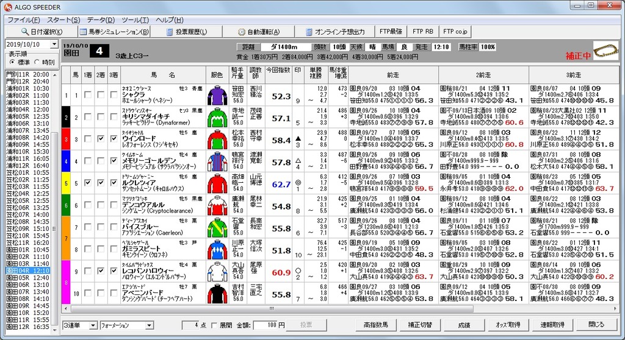Click the 成績 button
This screenshot has height=340, width=625.
(x=464, y=325)
